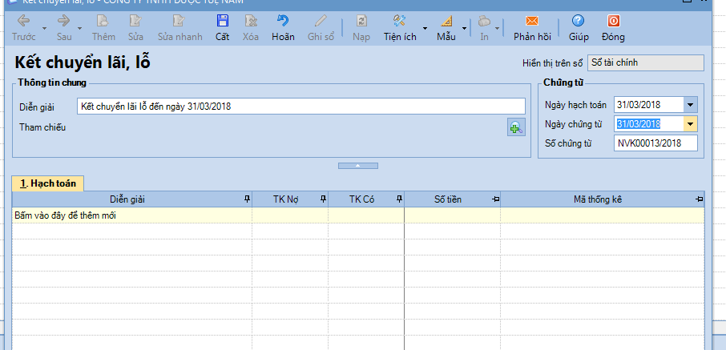Screen dimensions: 726x350
Task: Click the Diễn giải description field
Action: point(301,106)
